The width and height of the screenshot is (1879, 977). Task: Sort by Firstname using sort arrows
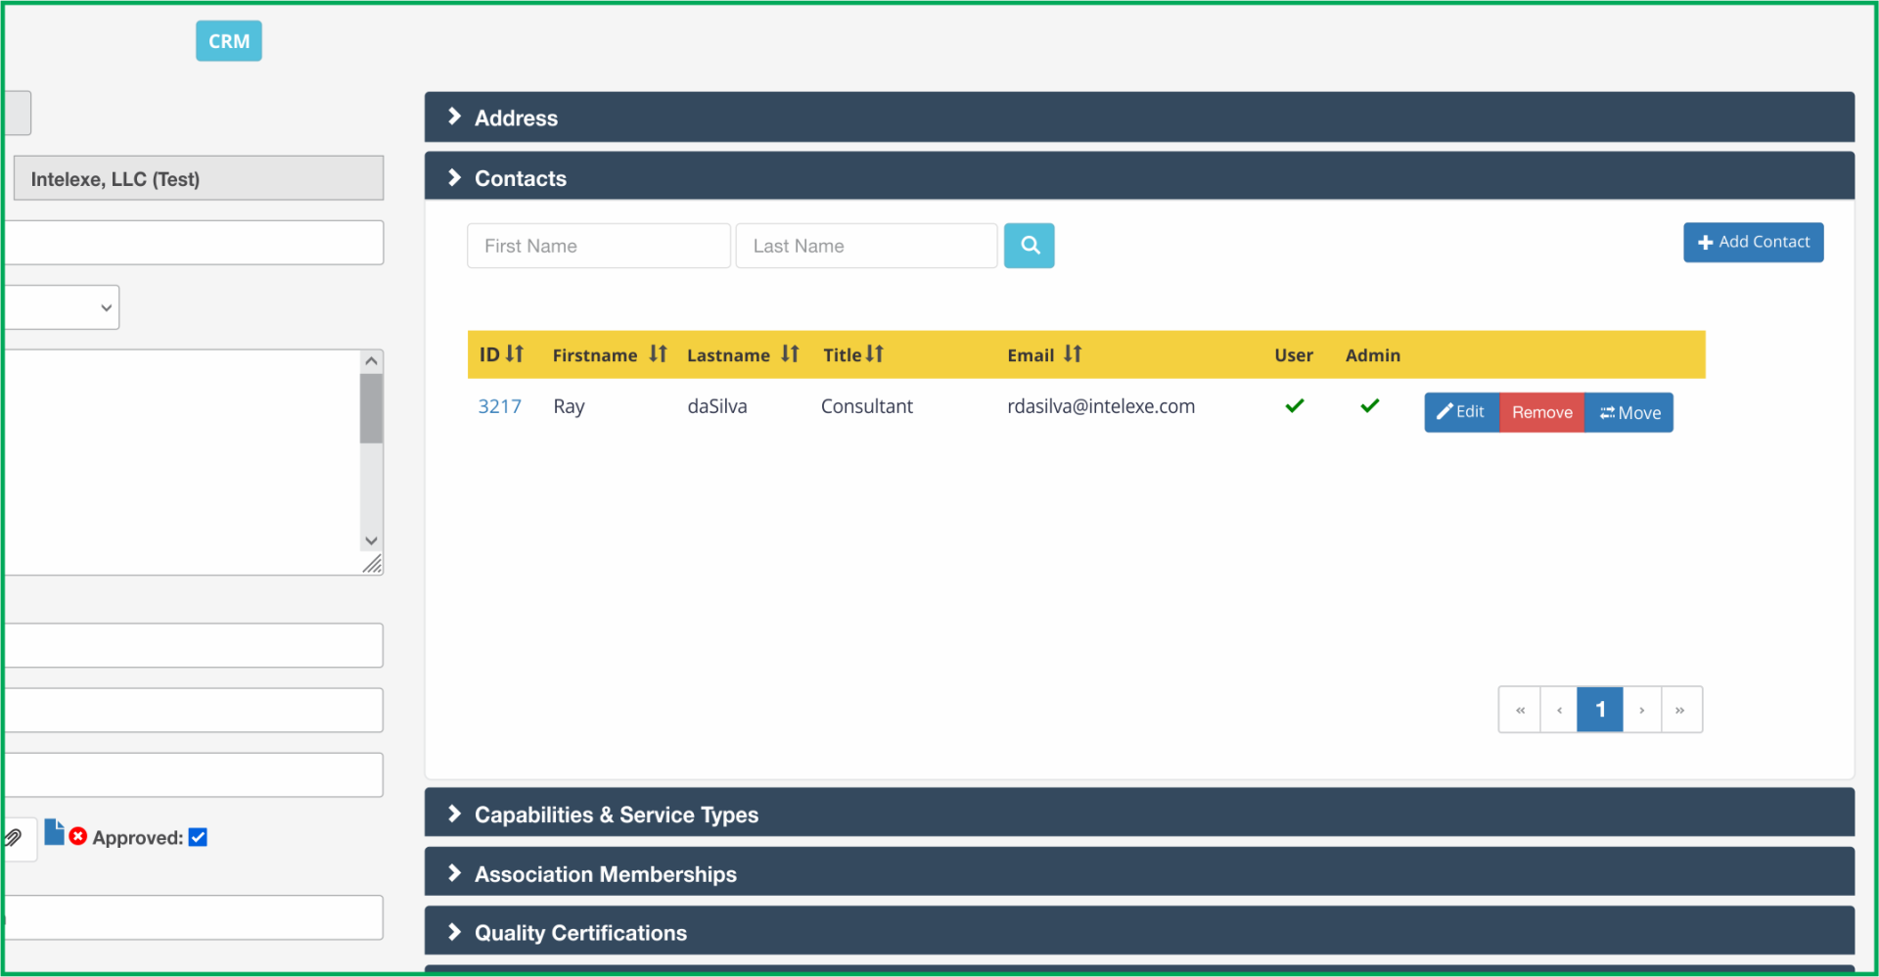pyautogui.click(x=658, y=353)
